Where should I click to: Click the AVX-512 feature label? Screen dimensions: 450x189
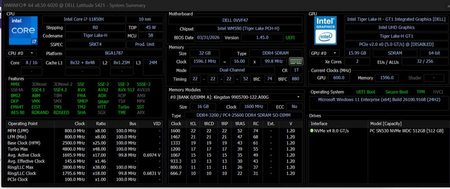click(x=126, y=90)
